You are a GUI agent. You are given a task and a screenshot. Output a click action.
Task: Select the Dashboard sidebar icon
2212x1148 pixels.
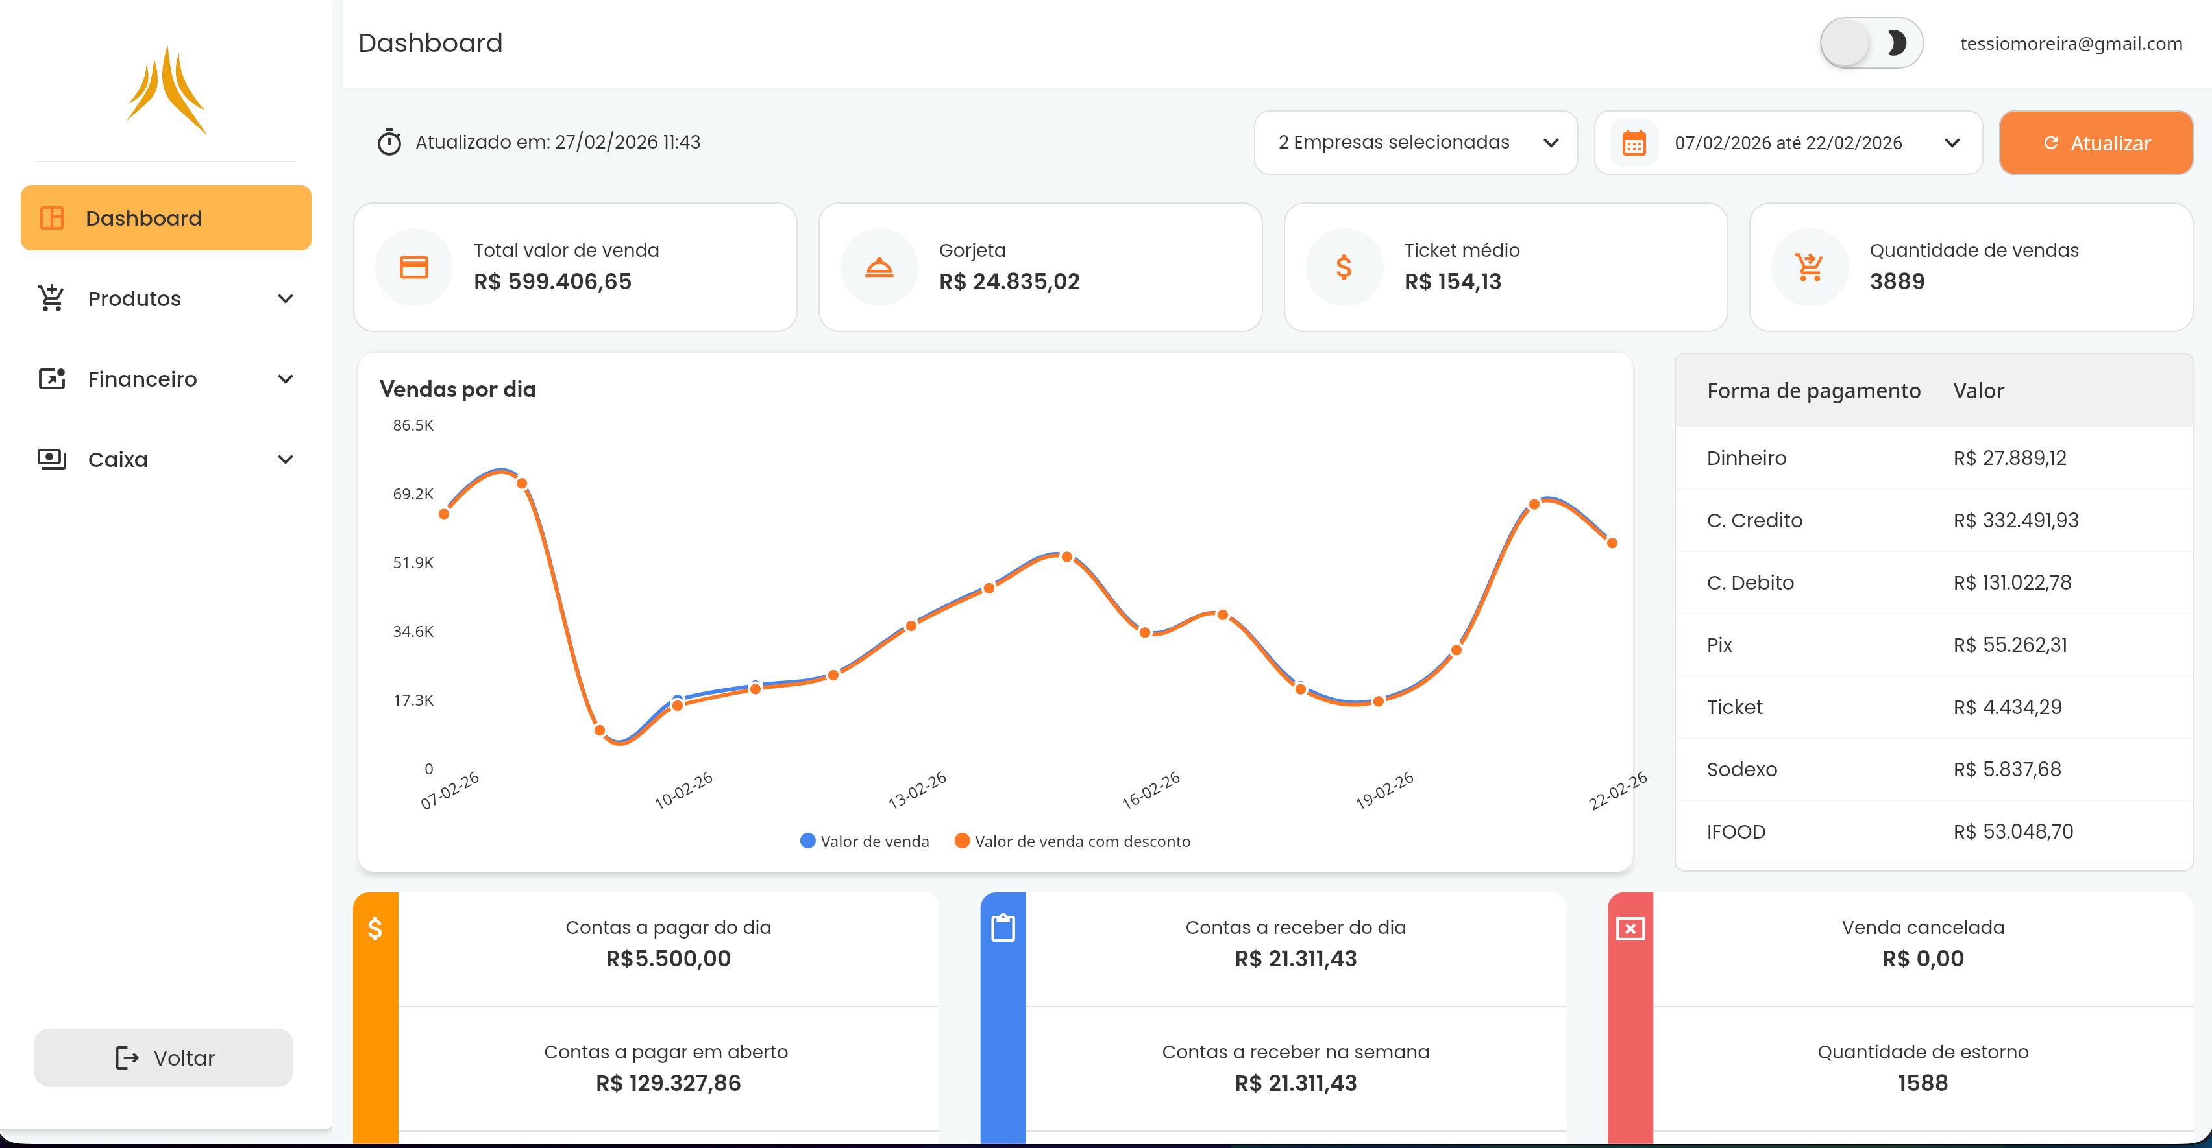coord(53,218)
